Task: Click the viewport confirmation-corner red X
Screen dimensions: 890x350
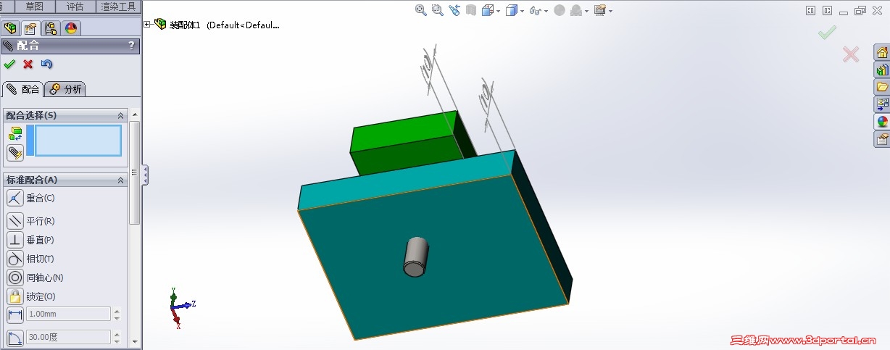Action: pos(851,54)
